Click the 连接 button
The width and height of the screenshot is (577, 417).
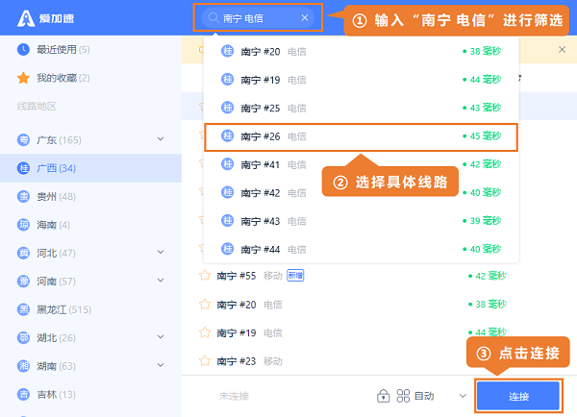(518, 396)
